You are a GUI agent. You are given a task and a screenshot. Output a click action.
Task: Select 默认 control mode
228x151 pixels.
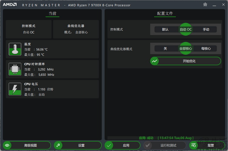click(165, 29)
